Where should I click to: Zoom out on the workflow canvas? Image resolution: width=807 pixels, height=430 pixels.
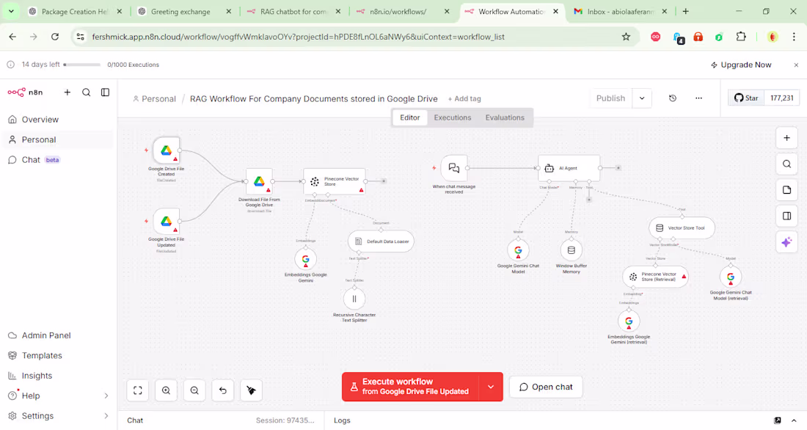point(194,390)
